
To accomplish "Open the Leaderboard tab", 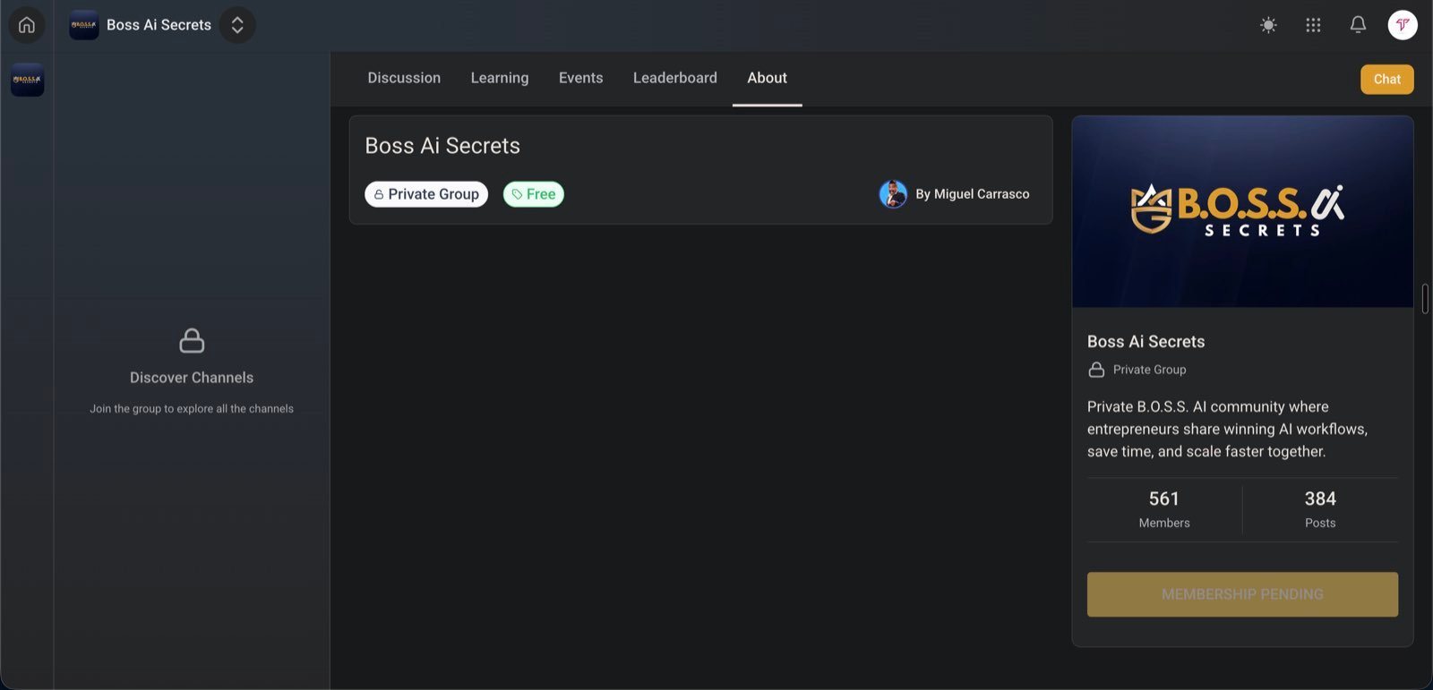I will coord(675,78).
